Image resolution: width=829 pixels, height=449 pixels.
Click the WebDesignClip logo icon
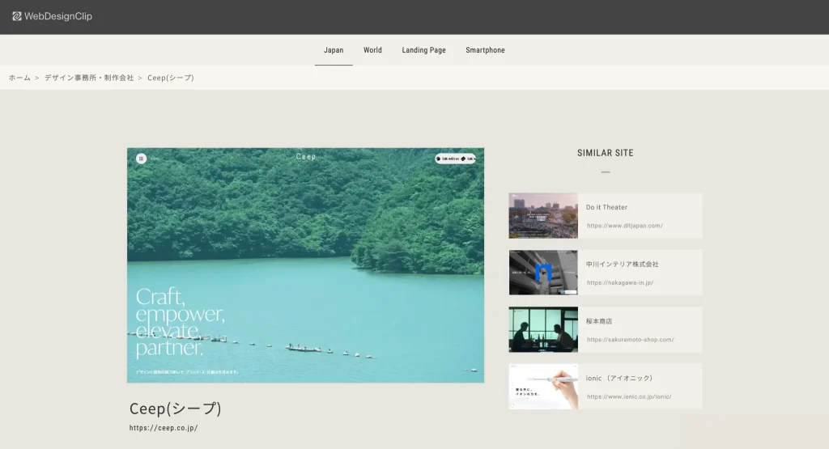17,16
